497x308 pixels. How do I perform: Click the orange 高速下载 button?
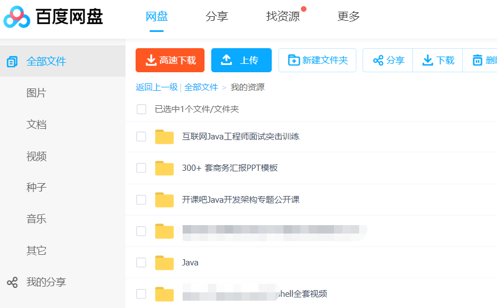point(170,60)
